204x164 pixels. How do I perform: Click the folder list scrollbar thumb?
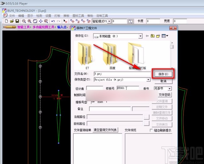click(172, 47)
